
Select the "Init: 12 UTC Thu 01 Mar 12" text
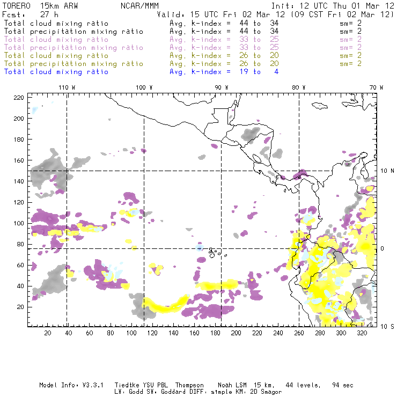click(x=333, y=6)
